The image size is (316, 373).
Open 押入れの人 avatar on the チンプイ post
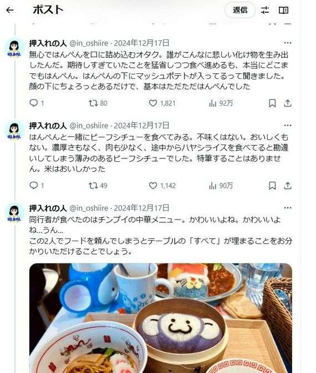(x=14, y=213)
